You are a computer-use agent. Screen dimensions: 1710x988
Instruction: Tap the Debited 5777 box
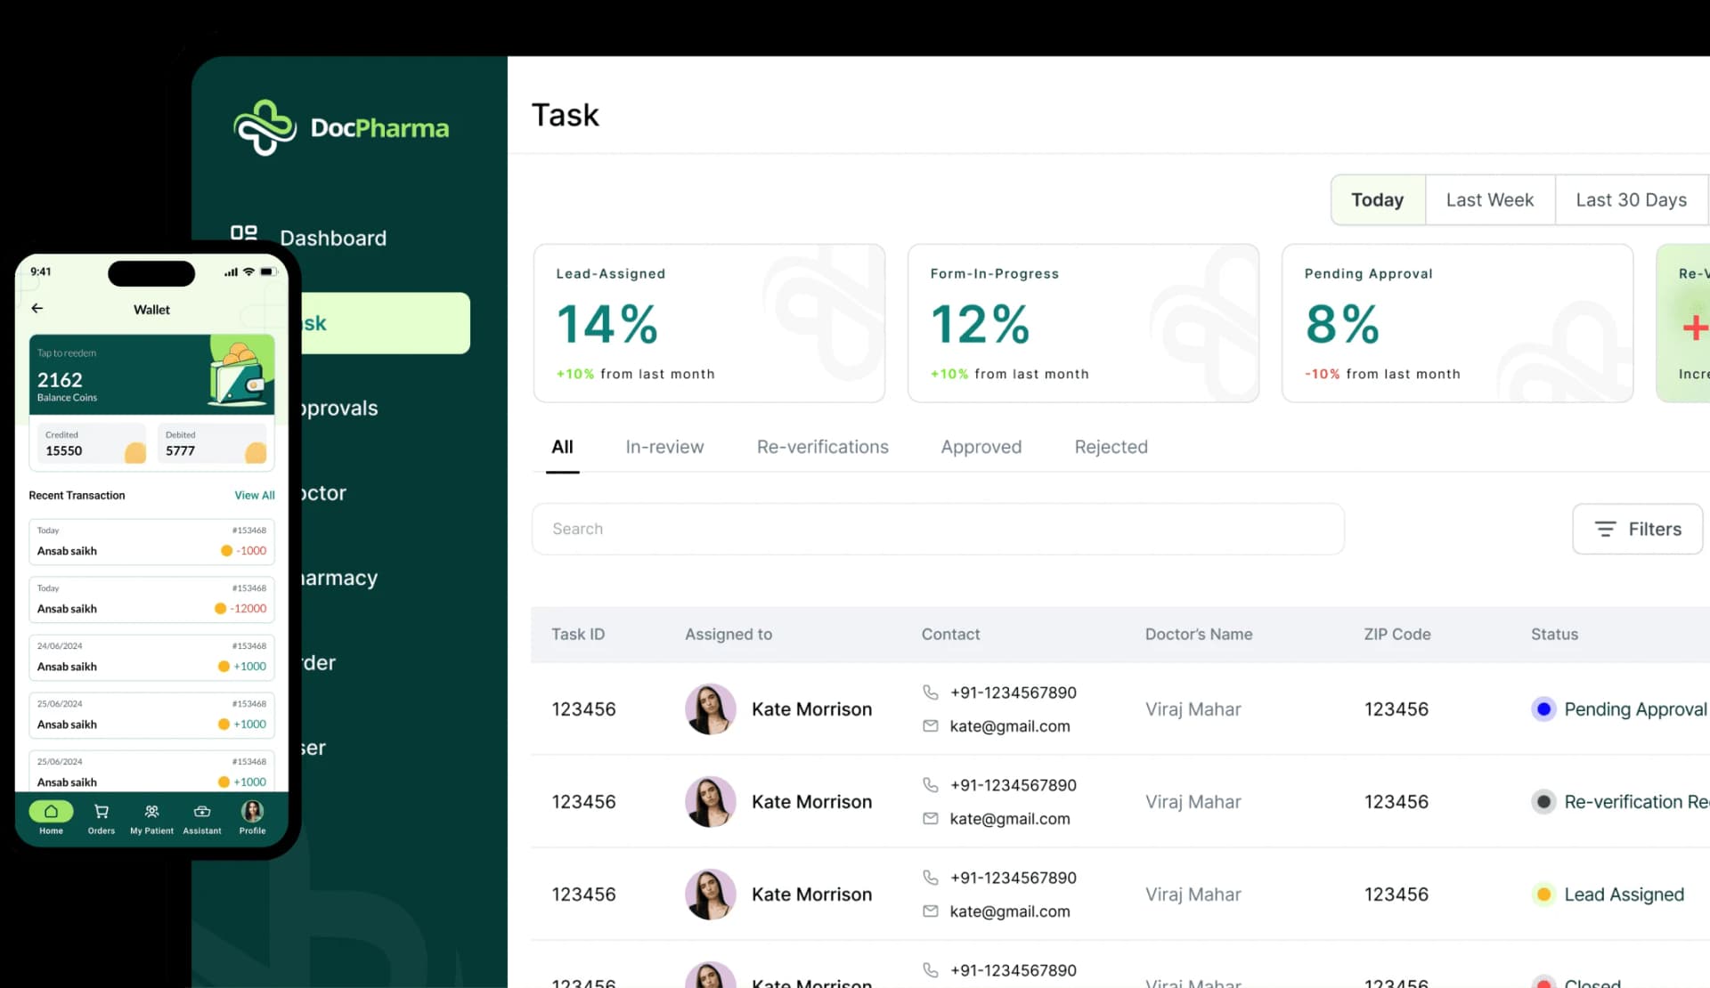click(x=214, y=443)
